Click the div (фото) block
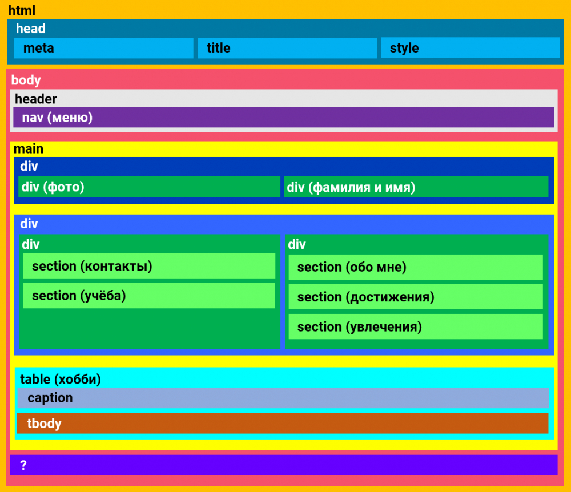Image resolution: width=571 pixels, height=492 pixels. pos(149,187)
